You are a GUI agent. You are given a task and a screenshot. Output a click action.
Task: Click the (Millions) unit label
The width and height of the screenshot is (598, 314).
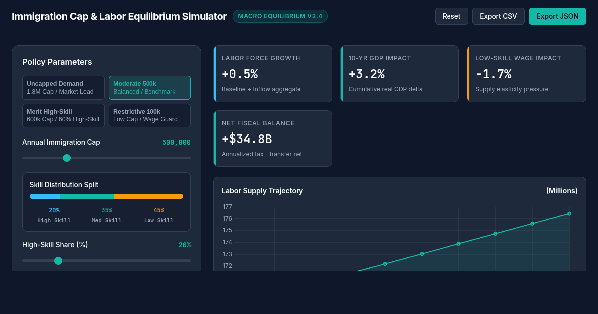(562, 191)
